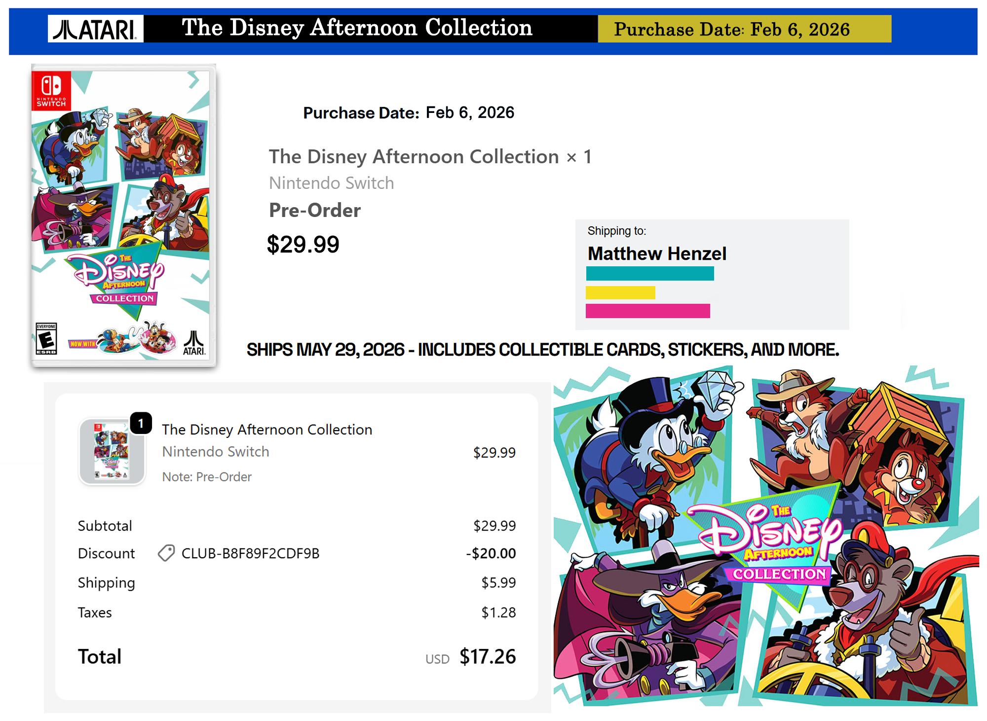Viewport: 987px width, 721px height.
Task: Open the small game thumbnail in order summary
Action: (112, 452)
